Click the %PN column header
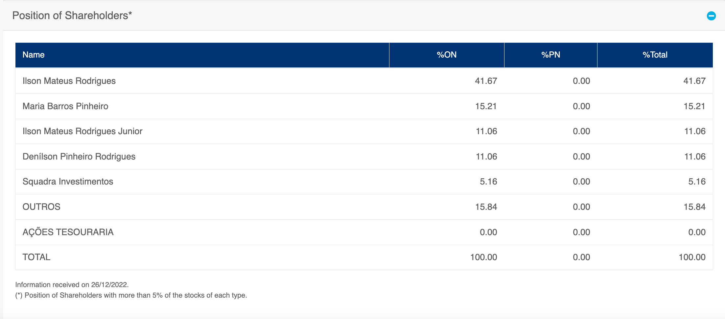Screen dimensions: 725x319 point(550,55)
